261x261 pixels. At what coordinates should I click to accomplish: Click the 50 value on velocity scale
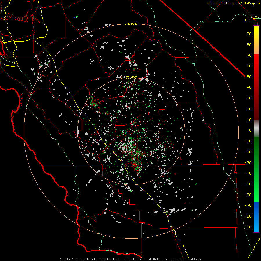tap(249, 77)
